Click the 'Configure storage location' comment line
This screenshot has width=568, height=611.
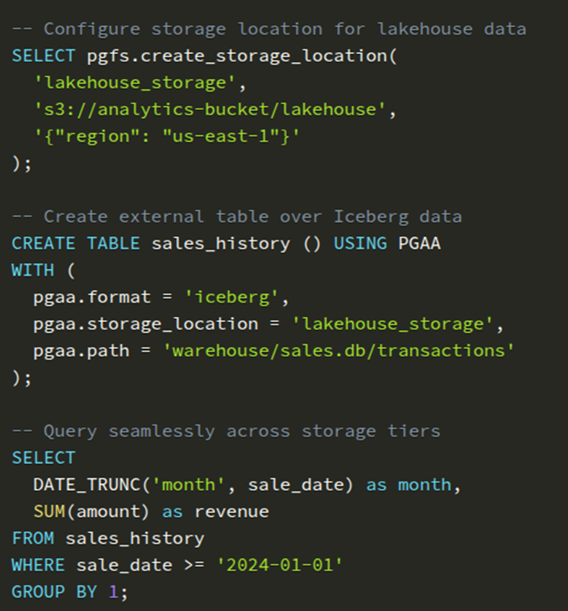tap(269, 29)
